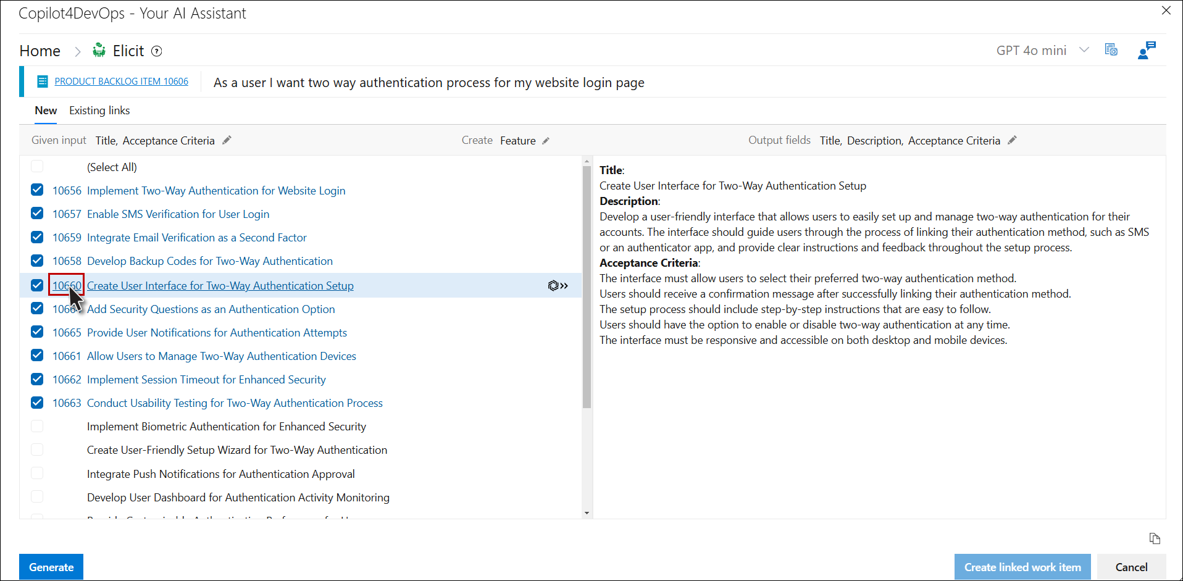Click the breadcrumb chevron after Home
This screenshot has height=581, width=1183.
pos(78,52)
